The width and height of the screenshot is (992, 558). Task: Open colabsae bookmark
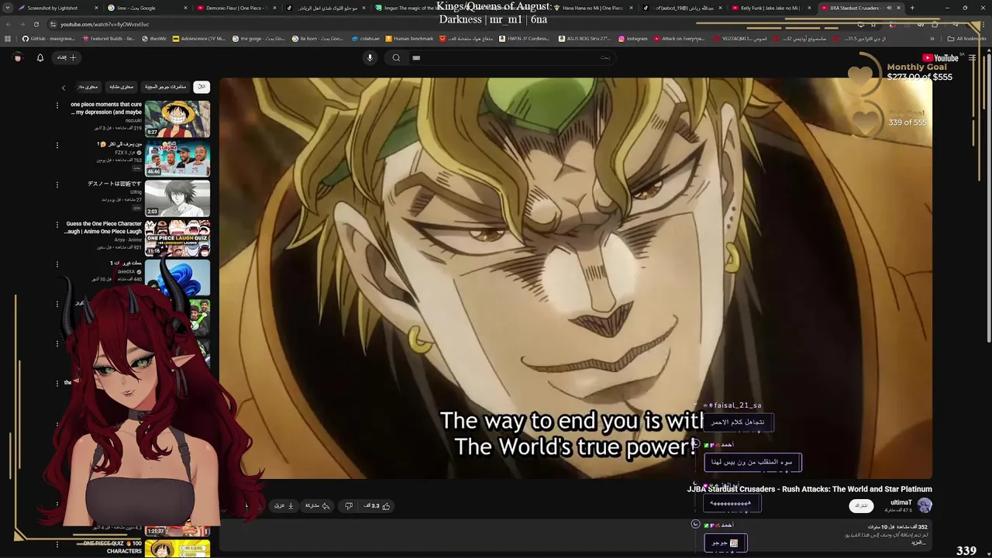(x=366, y=39)
